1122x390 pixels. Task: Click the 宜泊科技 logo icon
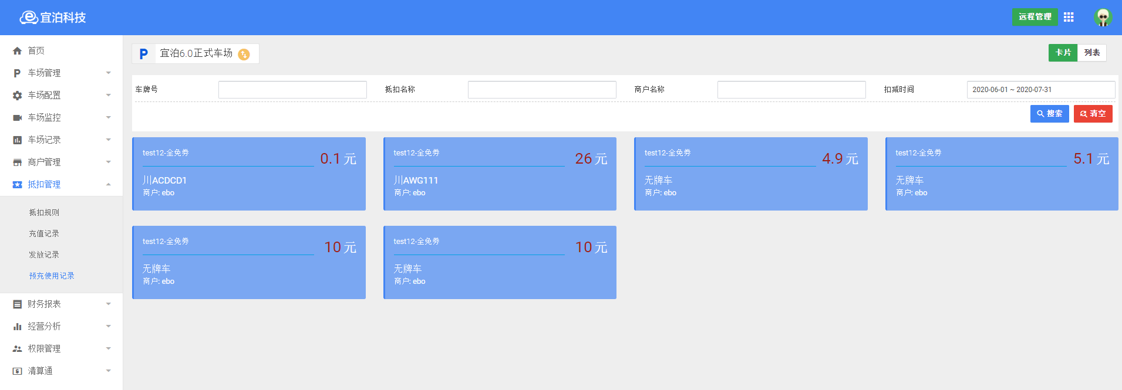coord(28,18)
